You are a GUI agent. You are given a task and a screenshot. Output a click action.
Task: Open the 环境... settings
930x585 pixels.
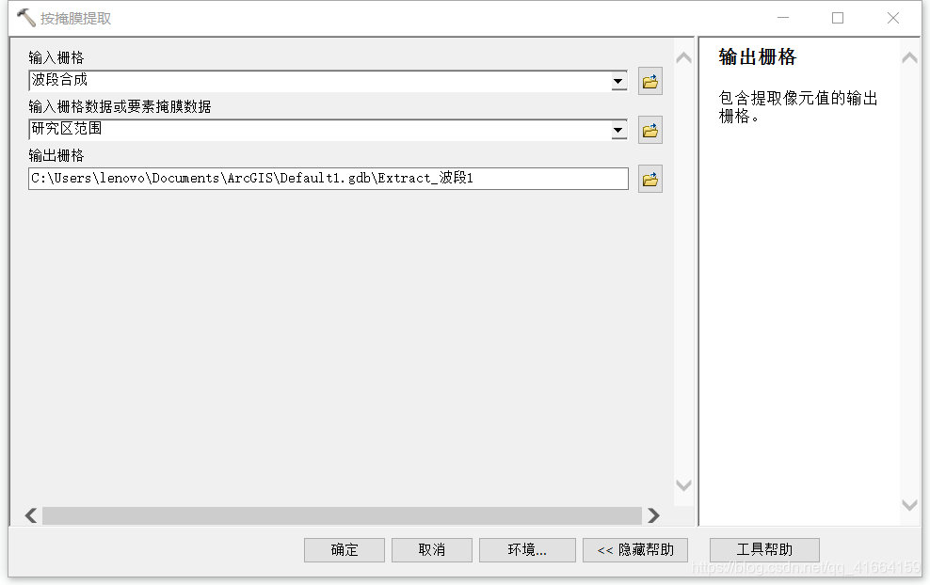click(527, 550)
